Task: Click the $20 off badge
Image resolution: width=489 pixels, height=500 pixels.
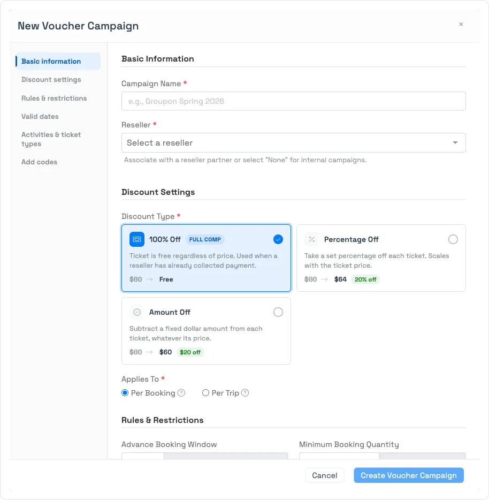Action: 190,352
